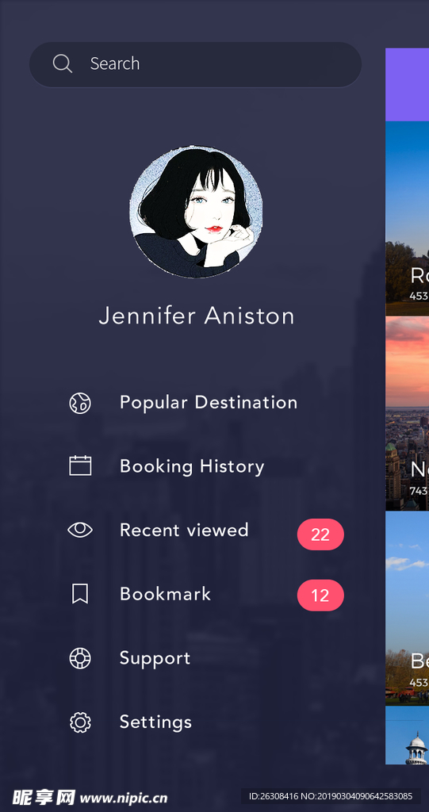Viewport: 429px width, 812px height.
Task: Focus the Search input field
Action: coord(195,64)
